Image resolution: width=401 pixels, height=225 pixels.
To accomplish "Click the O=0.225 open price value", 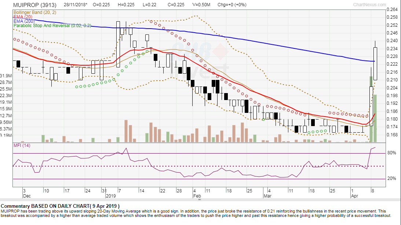I will pyautogui.click(x=101, y=5).
